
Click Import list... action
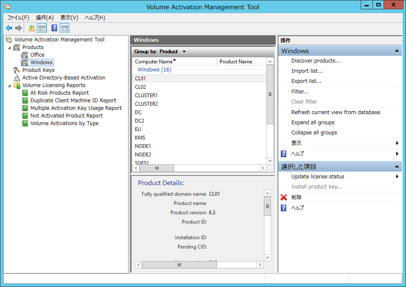[307, 71]
